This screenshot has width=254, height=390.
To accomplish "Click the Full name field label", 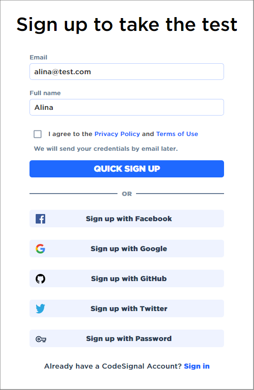I will 45,93.
